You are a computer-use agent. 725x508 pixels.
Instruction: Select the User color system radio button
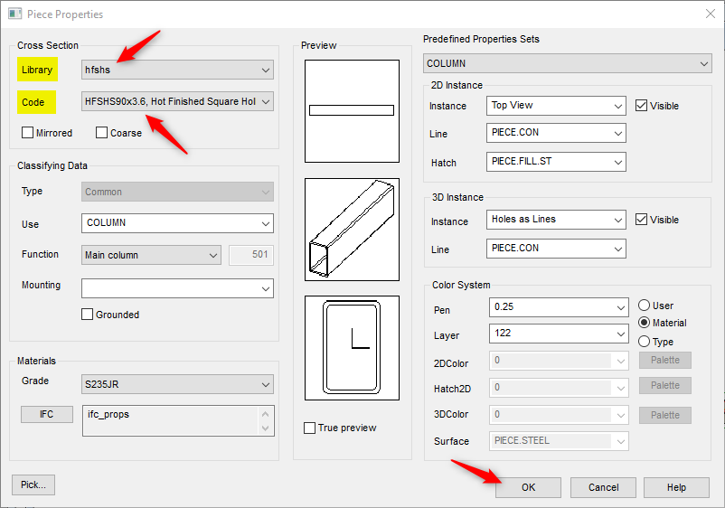point(645,306)
